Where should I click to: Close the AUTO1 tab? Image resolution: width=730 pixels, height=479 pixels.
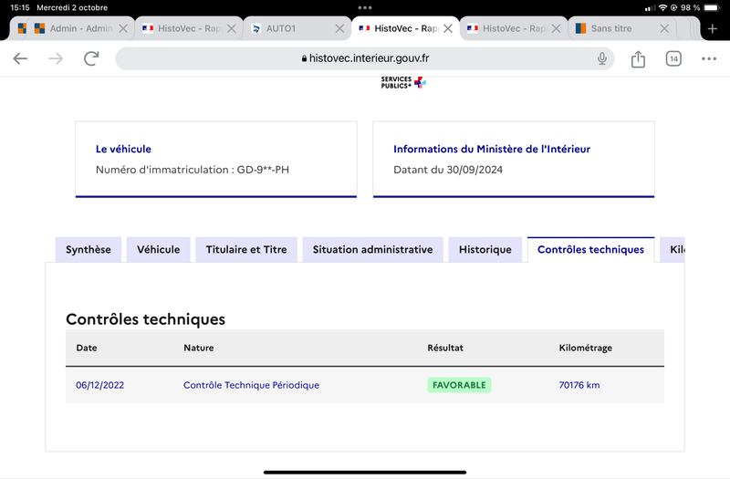pos(339,29)
